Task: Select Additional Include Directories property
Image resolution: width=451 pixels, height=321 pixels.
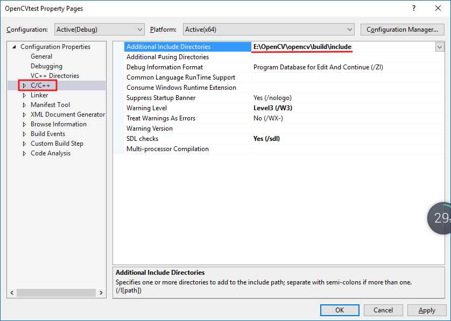Action: 187,47
